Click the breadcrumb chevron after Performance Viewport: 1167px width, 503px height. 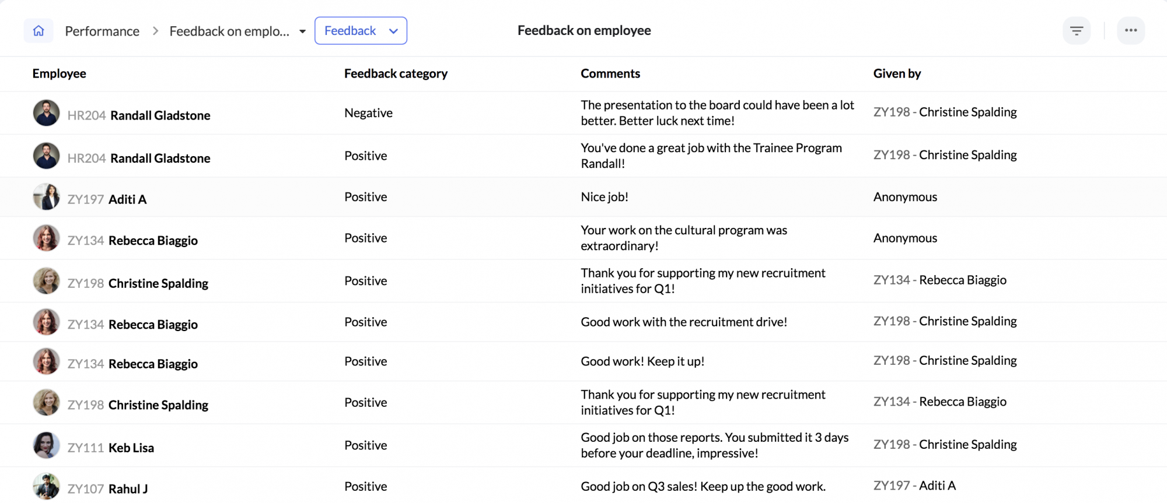pyautogui.click(x=155, y=31)
